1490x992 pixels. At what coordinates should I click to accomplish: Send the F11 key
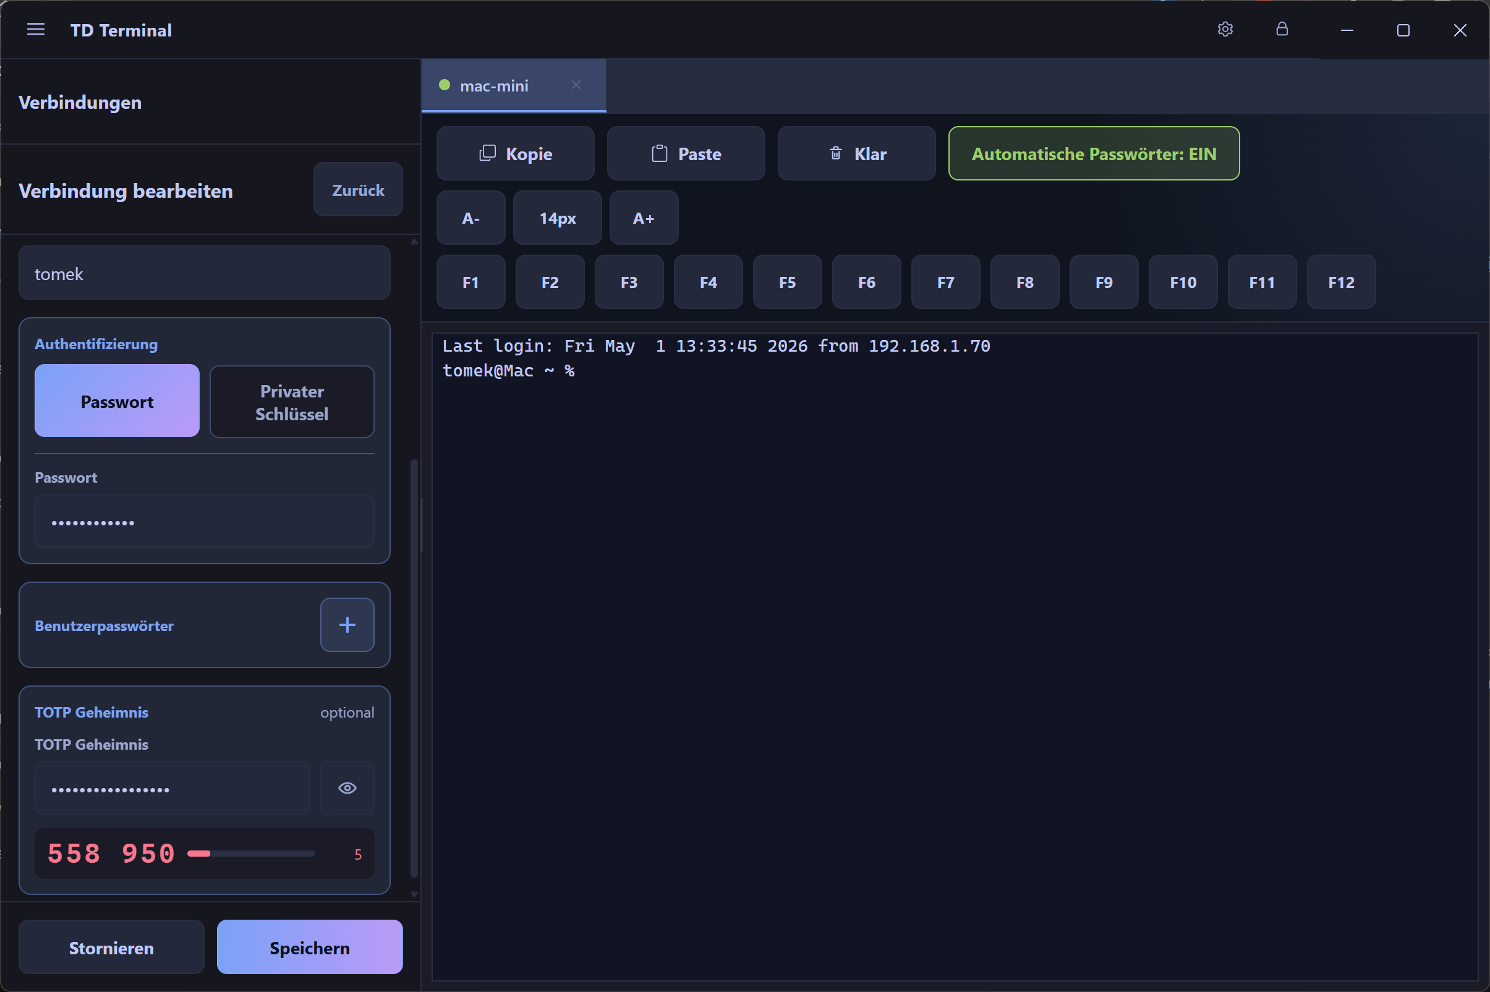(x=1262, y=282)
